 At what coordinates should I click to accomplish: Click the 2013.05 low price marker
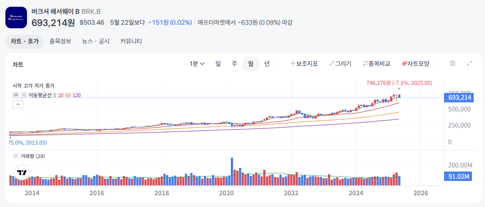(28, 143)
